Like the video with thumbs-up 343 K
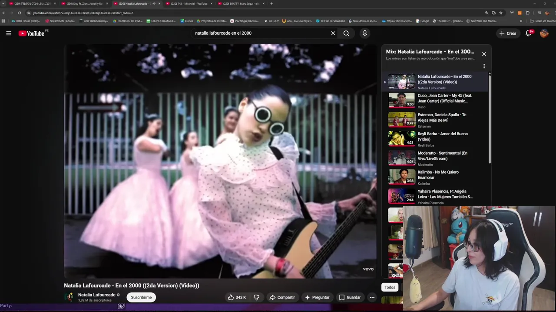Screen dimensions: 556x312 pyautogui.click(x=237, y=297)
